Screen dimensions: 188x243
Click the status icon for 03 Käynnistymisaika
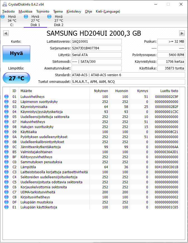coord(6,107)
